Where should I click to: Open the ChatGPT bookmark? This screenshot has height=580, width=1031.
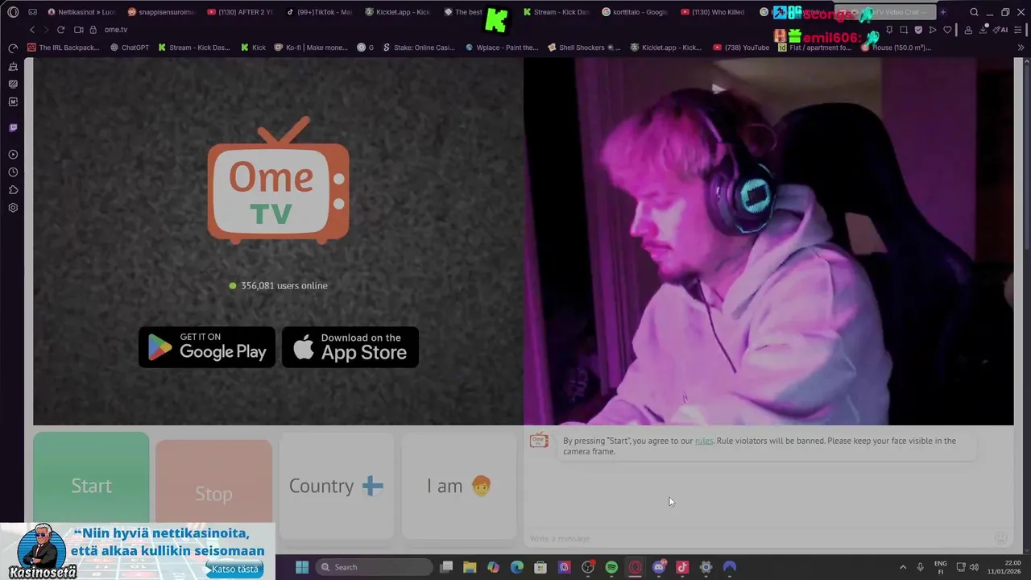pos(129,48)
